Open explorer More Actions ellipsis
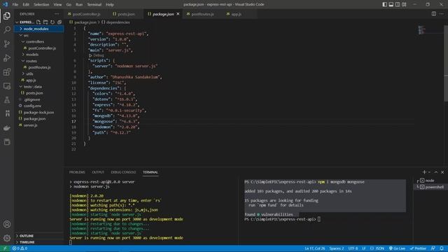The height and width of the screenshot is (252, 448). tap(57, 14)
